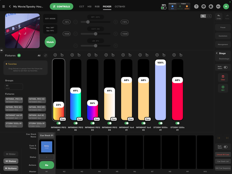Lock the INFINIBAR PB12 #2 fader

(79, 55)
